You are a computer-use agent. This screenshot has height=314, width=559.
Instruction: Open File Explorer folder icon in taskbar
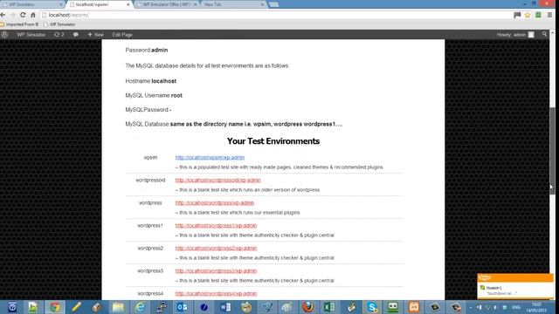pos(118,307)
